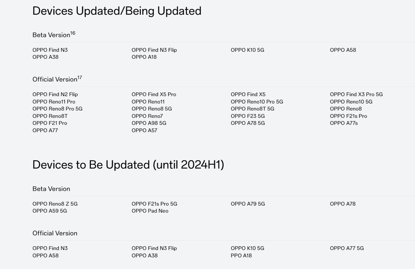
Task: Select OPPO A77 5G in official list
Action: [x=347, y=248]
